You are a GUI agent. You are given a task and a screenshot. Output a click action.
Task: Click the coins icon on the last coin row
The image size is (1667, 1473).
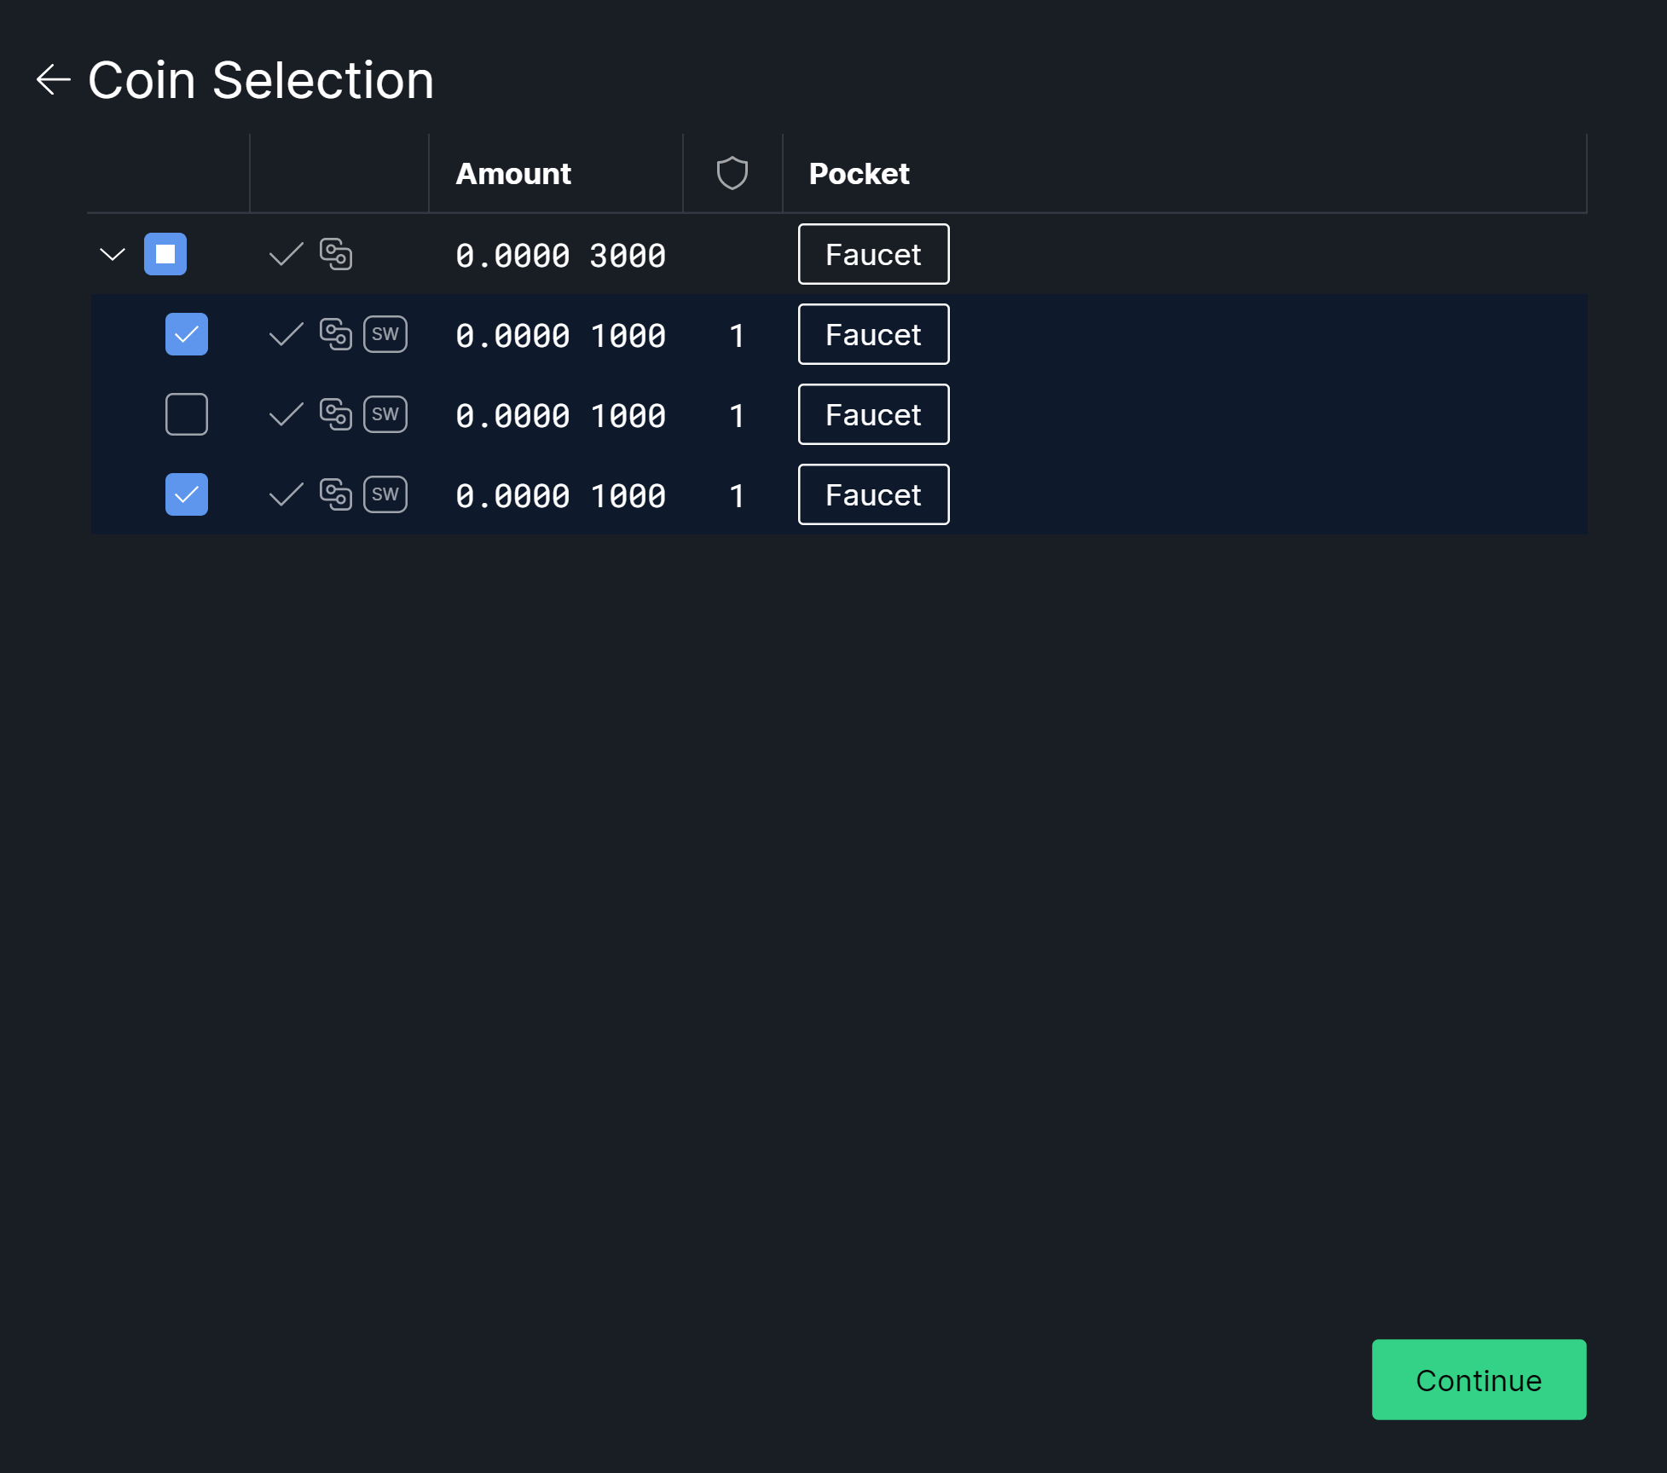[x=337, y=494]
